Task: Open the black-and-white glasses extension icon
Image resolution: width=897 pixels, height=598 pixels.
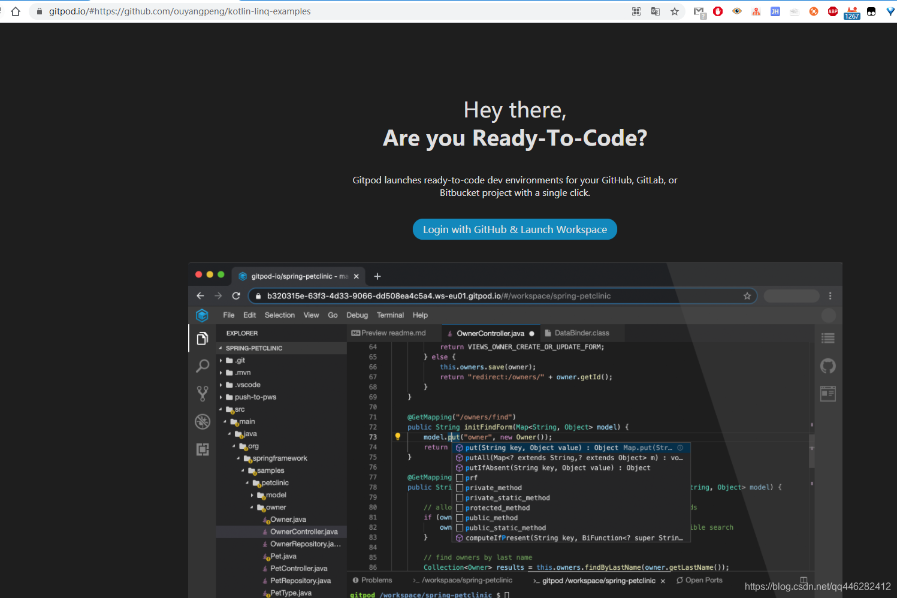Action: pos(871,11)
